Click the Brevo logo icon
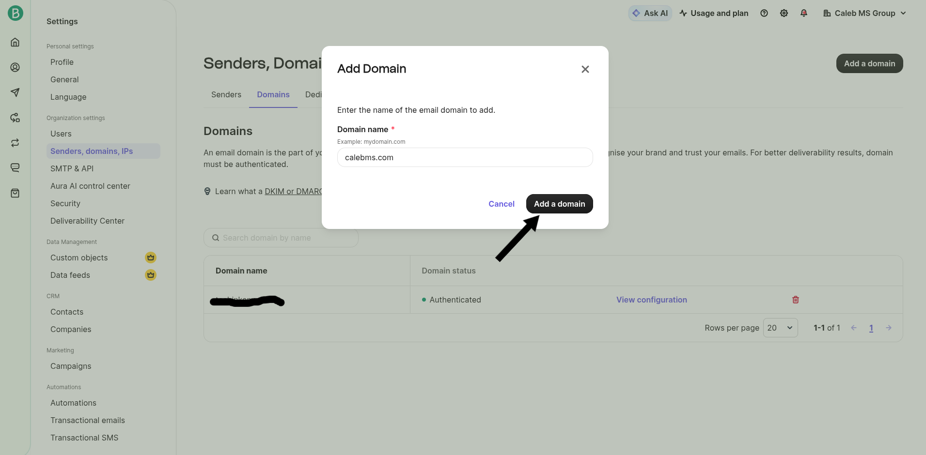Viewport: 926px width, 455px height. click(x=15, y=13)
